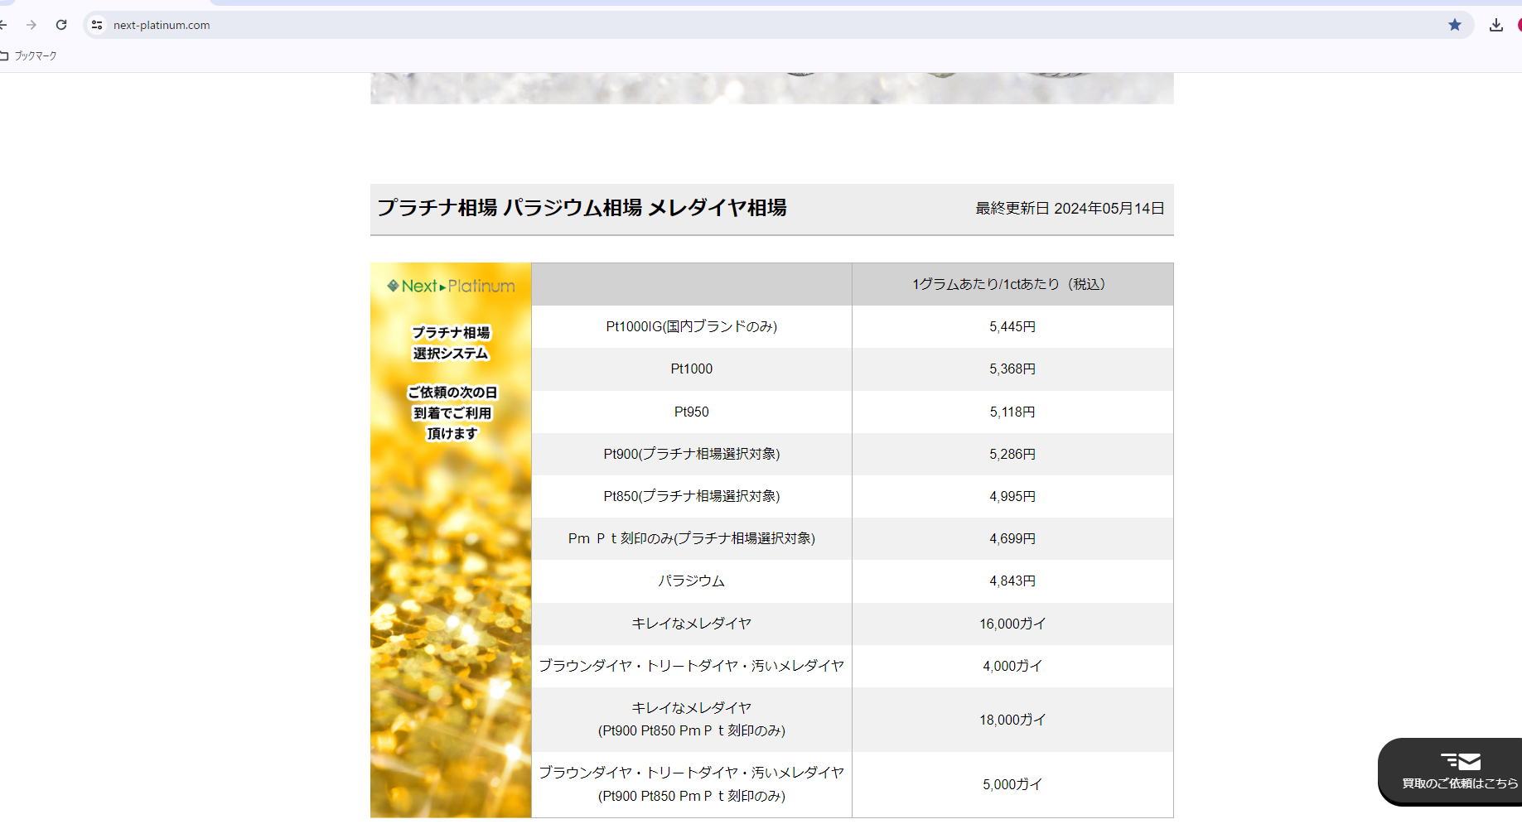The width and height of the screenshot is (1522, 824).
Task: Select the Pm Pt刻印のみ row label
Action: coord(692,538)
